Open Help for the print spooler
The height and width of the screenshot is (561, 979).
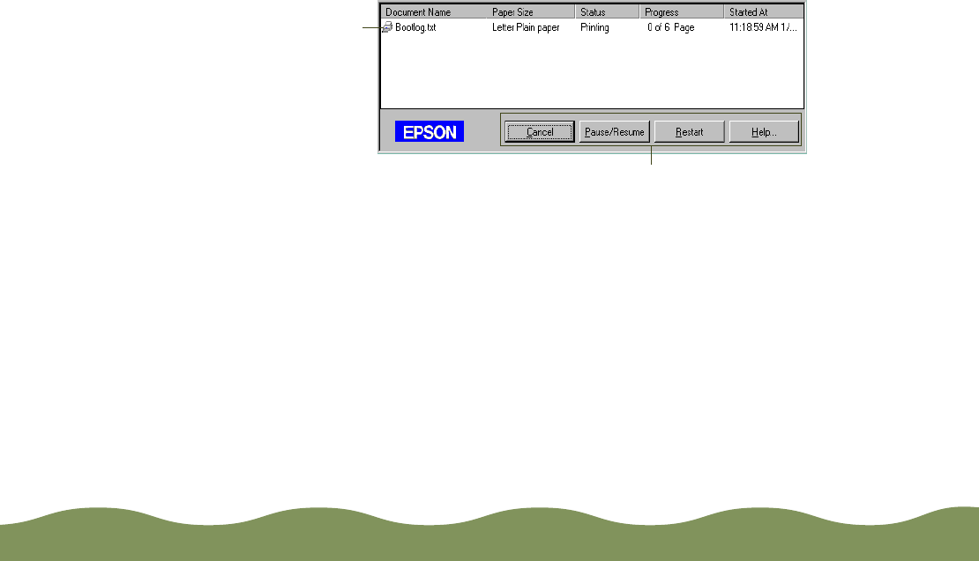(764, 131)
